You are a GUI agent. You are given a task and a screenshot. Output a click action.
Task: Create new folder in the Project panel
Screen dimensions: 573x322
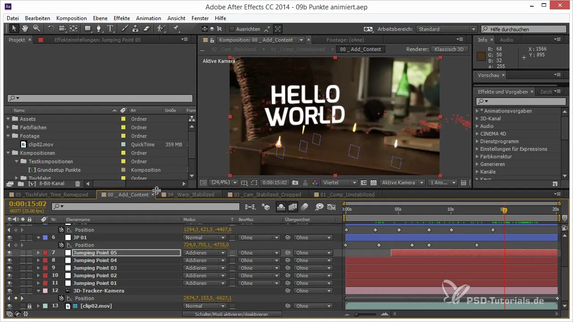tap(21, 184)
